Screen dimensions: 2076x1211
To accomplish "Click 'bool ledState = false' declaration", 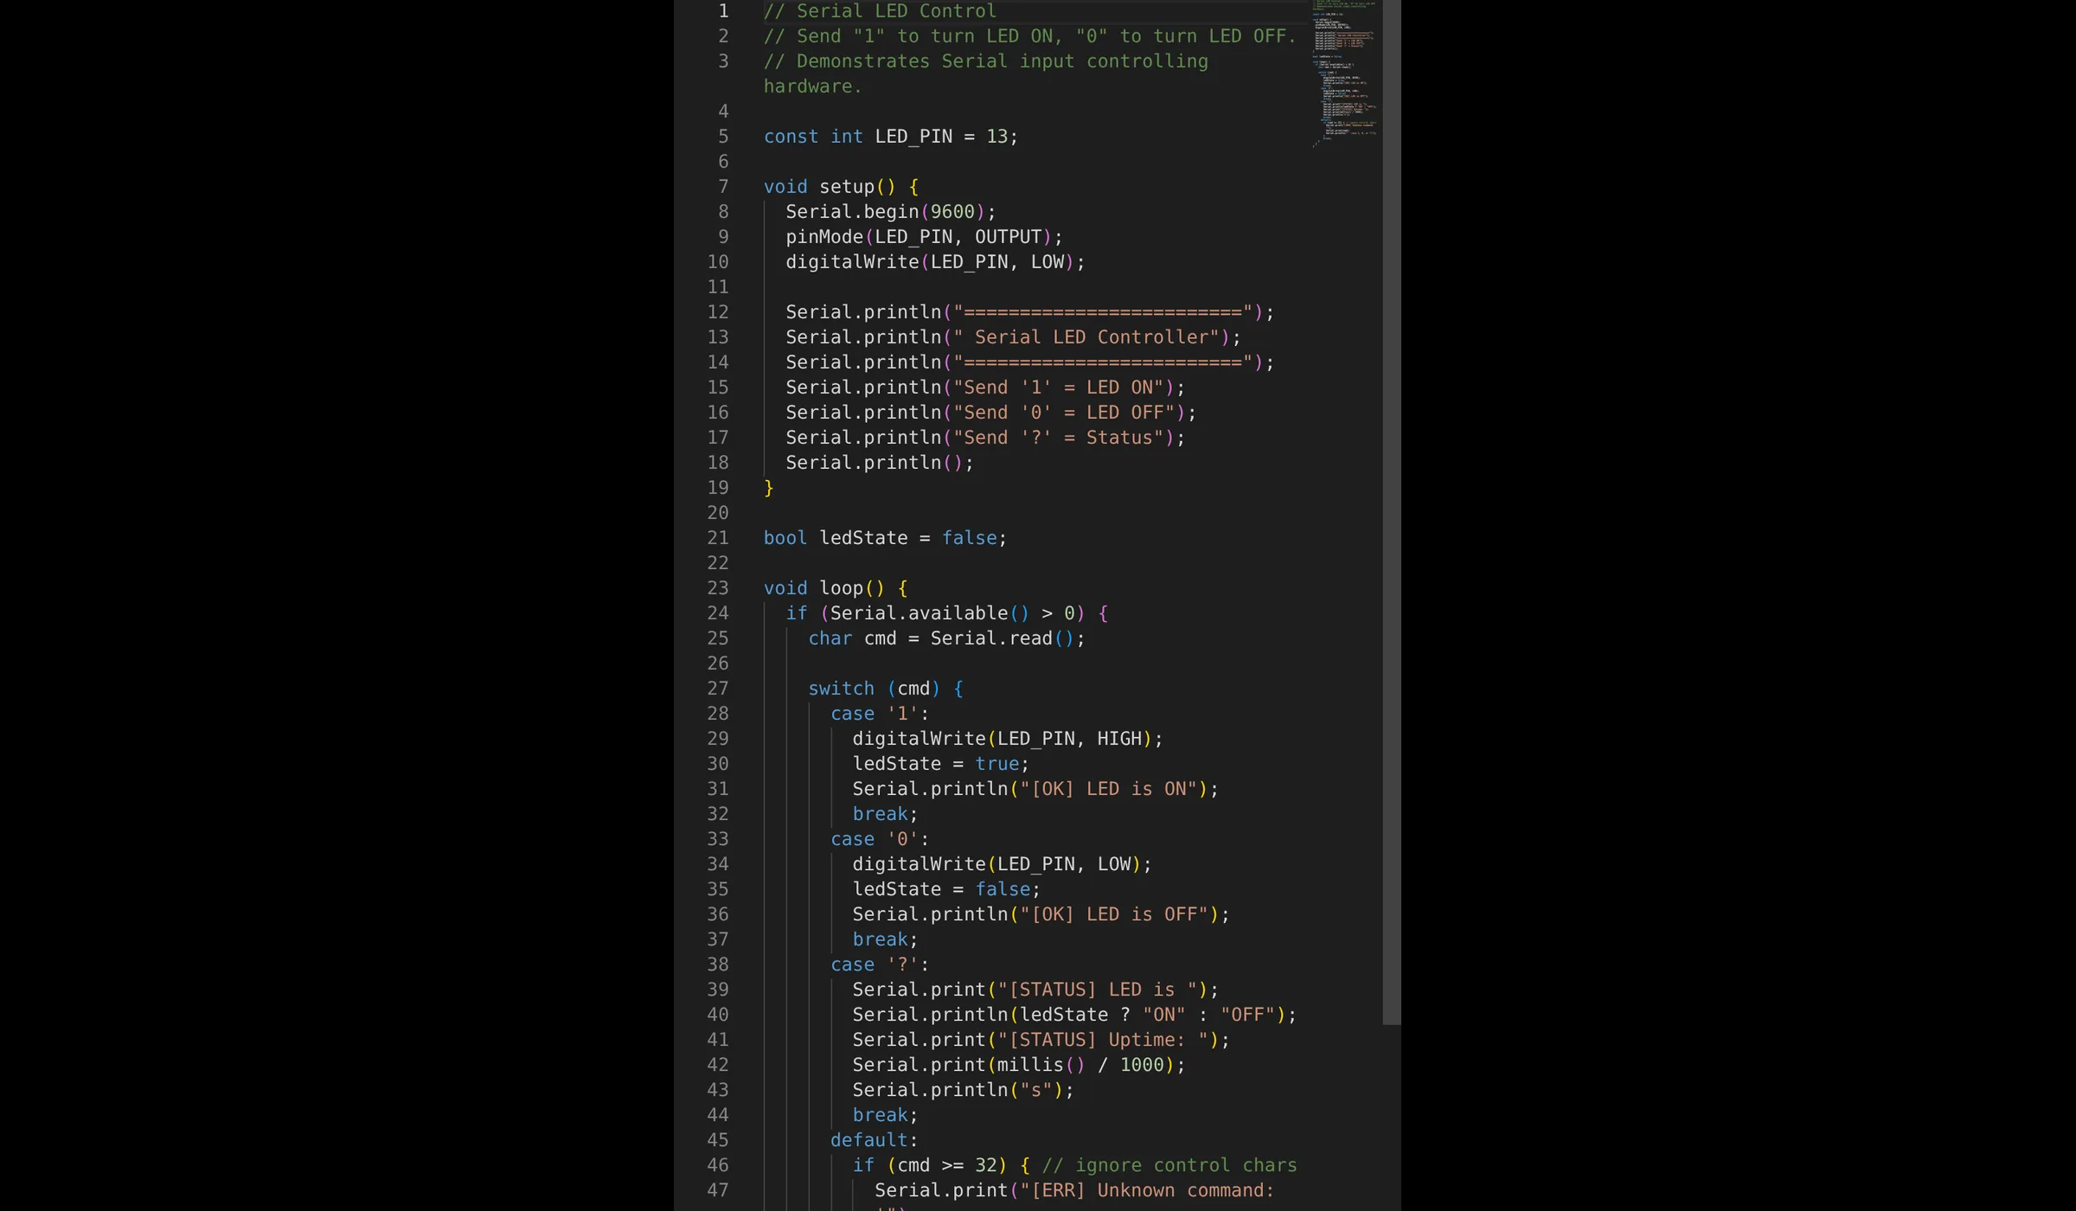I will click(x=885, y=538).
